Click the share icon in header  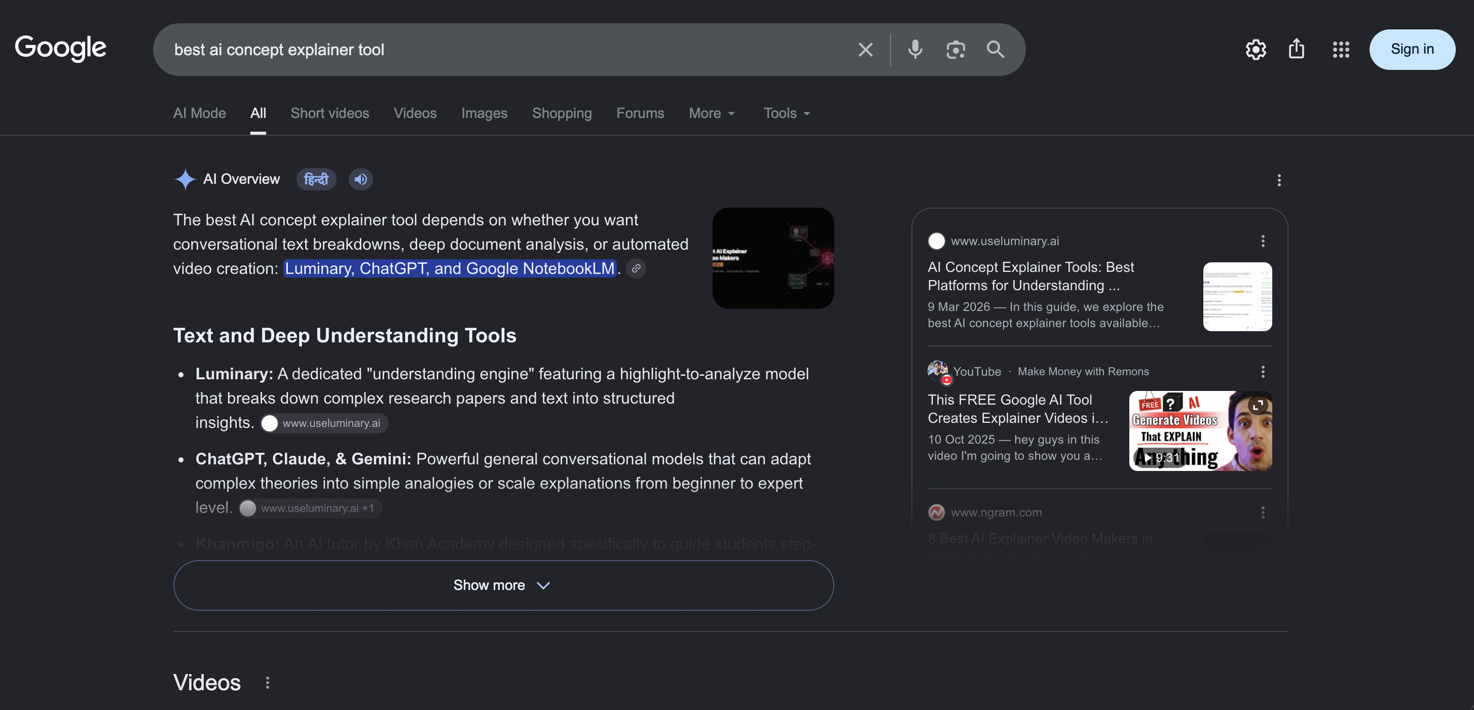[1296, 49]
